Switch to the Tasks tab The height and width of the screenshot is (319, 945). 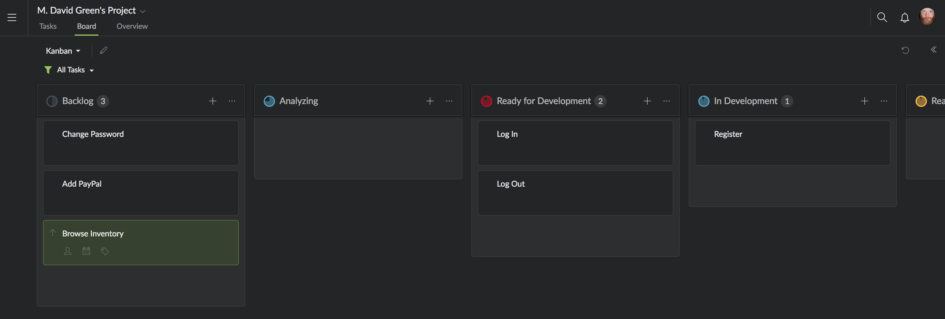[48, 26]
